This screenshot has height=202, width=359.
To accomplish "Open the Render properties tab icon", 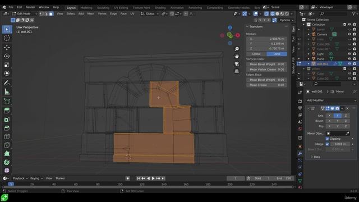I will (x=300, y=101).
